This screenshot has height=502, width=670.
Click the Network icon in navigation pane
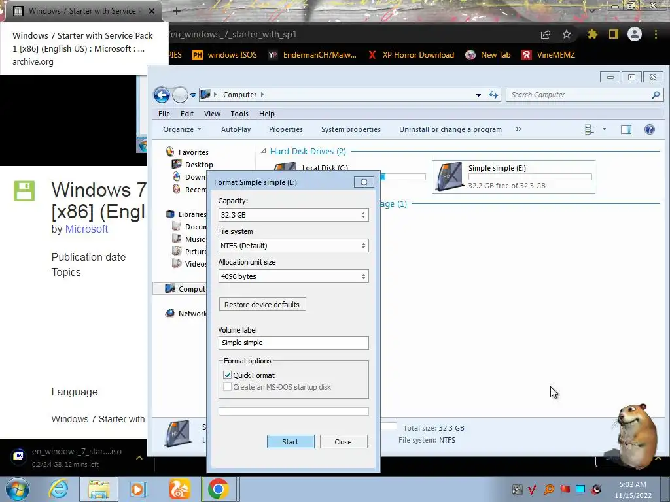tap(169, 313)
